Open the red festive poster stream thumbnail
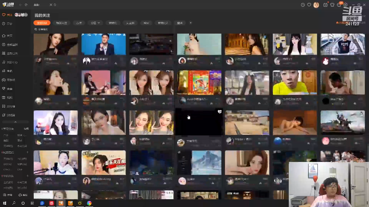Screen dimensions: 369x207 click(199, 83)
